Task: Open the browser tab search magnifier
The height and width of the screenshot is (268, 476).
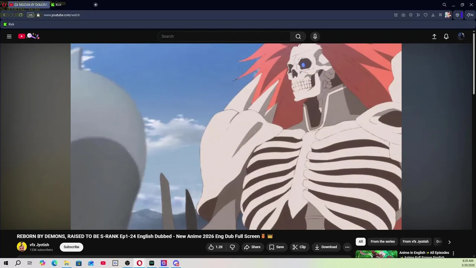Action: (x=444, y=5)
